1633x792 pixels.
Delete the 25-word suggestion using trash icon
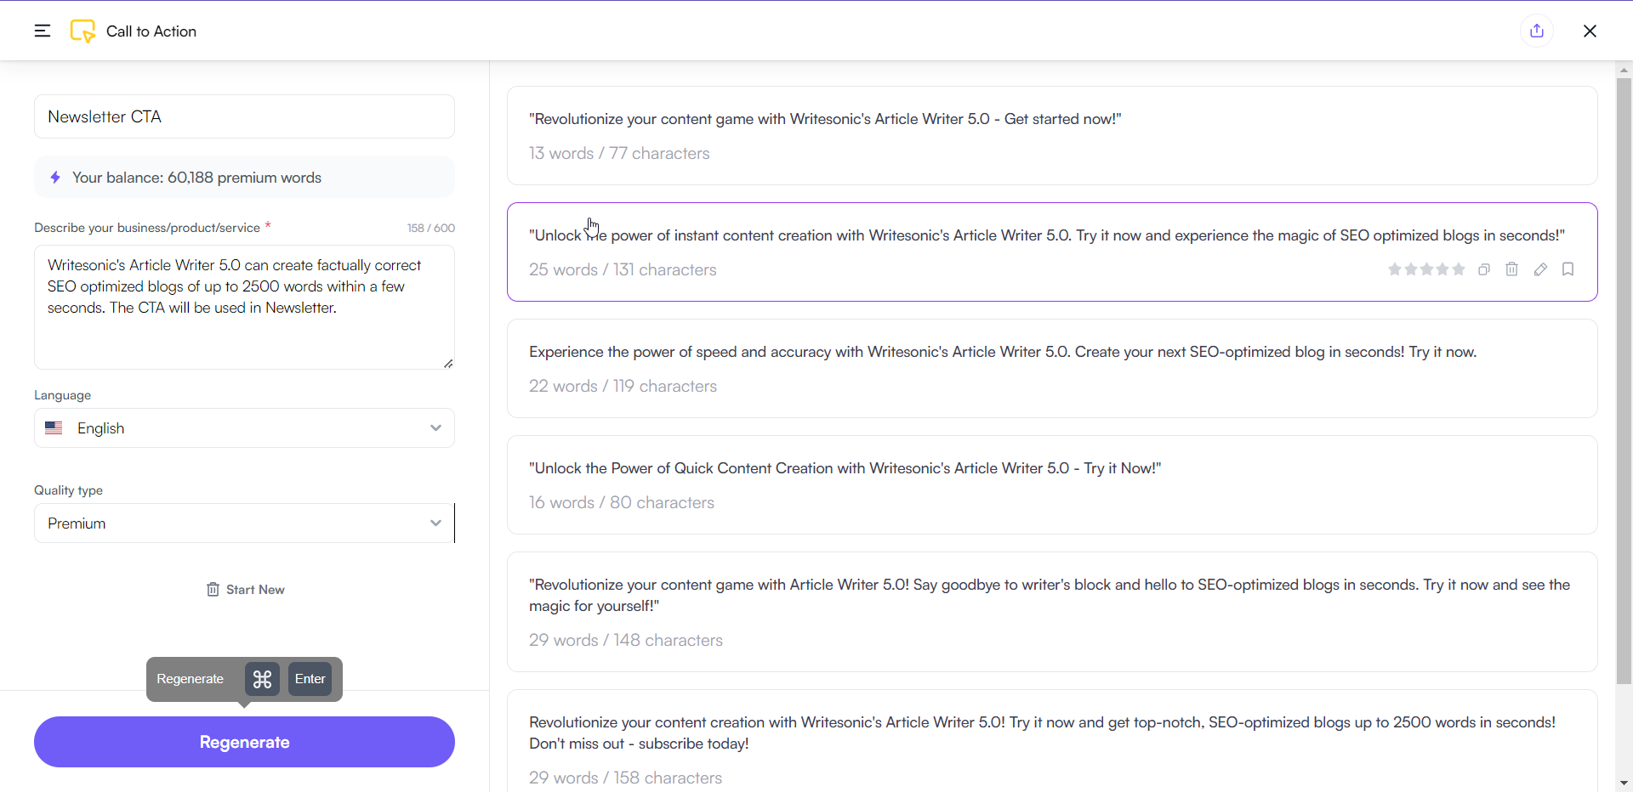[x=1512, y=269]
